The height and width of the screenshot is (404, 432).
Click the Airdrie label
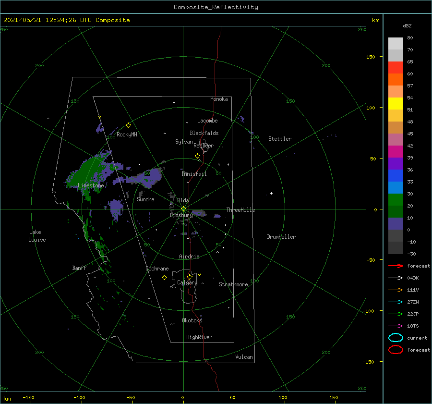189,257
